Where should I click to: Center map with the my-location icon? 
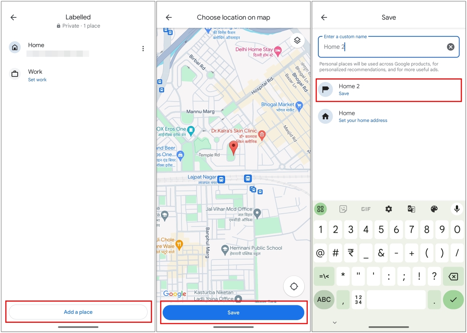[294, 286]
